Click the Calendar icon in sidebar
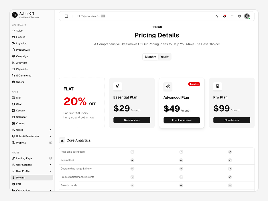Screen dimensions: 268x201 [13, 117]
